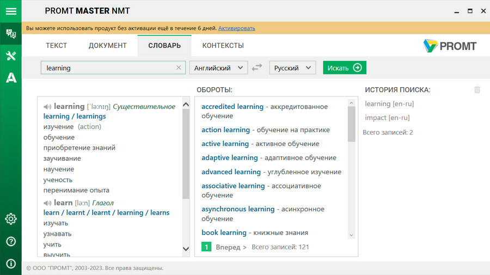Image resolution: width=490 pixels, height=275 pixels.
Task: Click the phrase 'book learning'
Action: [x=224, y=233]
